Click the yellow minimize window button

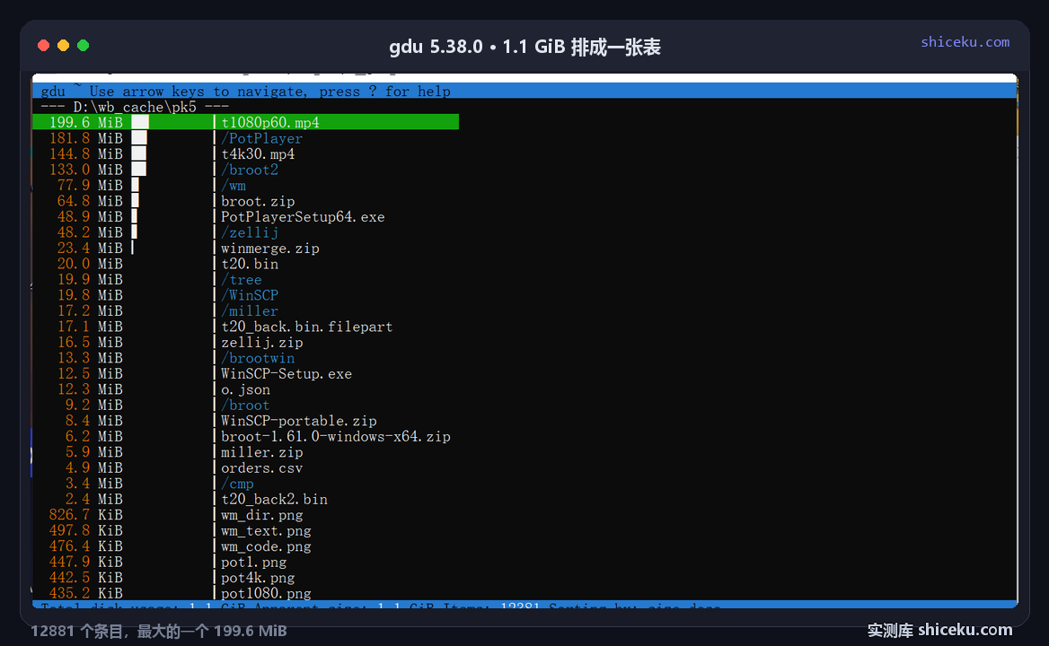(64, 46)
